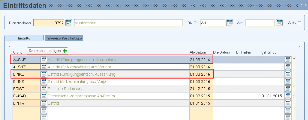Open Grund lookup icon in EINNZ row

[x=44, y=81]
